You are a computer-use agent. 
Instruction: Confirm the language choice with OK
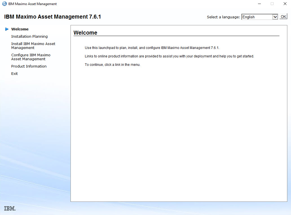(x=283, y=16)
